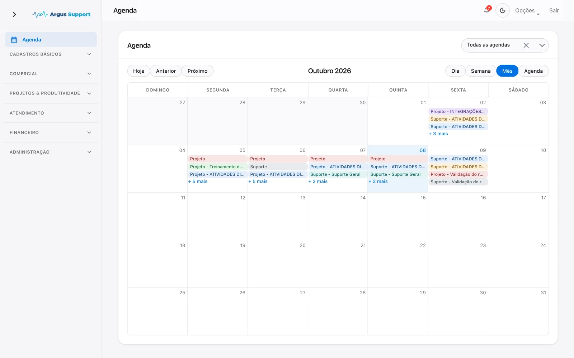The width and height of the screenshot is (574, 358).
Task: Clear the Todas as agendas selection
Action: [x=526, y=45]
